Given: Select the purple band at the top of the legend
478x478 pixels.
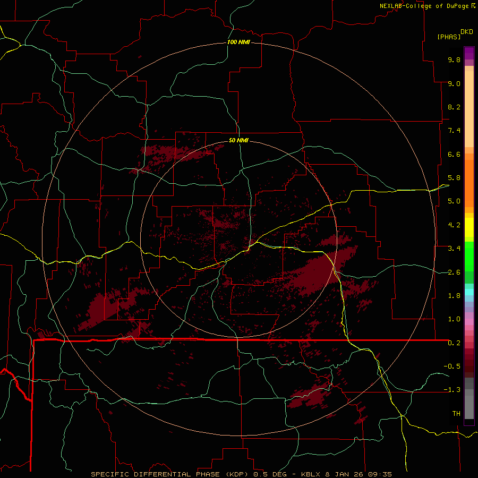Looking at the screenshot, I should click(469, 53).
